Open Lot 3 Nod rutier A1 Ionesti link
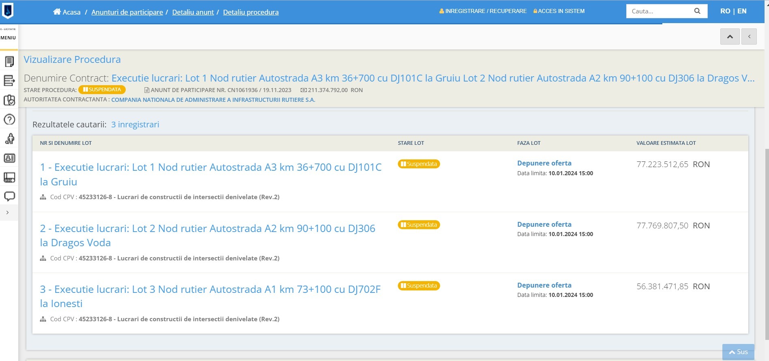Screen dimensions: 769x361 [210, 297]
